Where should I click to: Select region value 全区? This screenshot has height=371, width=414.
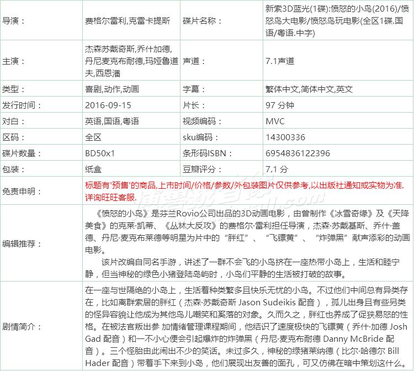[x=93, y=137]
